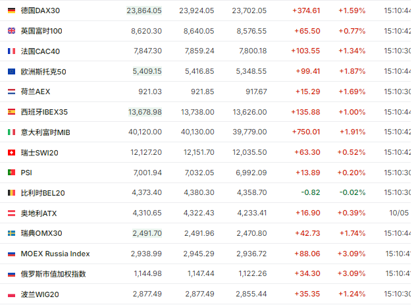Viewport: 414px width, 307px height.
Task: Open the MOEX Russia Index link
Action: [55, 254]
